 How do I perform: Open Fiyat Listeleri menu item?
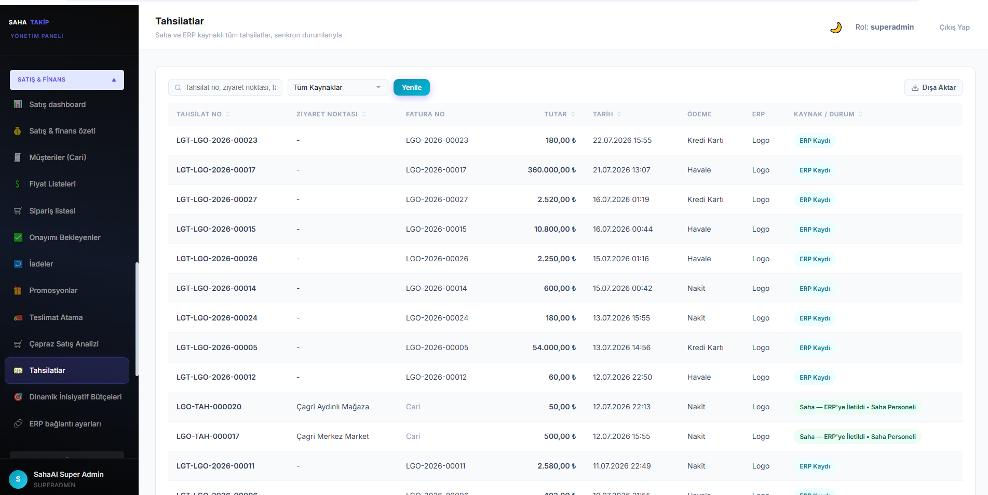67,184
